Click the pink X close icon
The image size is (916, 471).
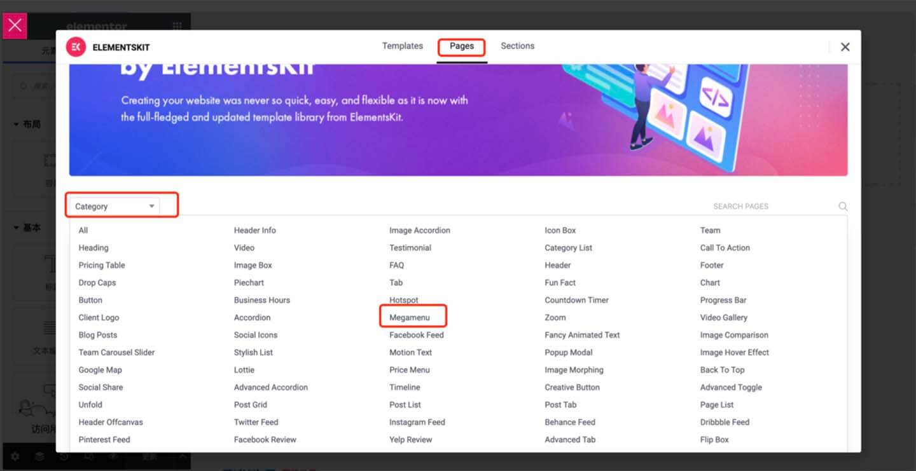click(15, 25)
